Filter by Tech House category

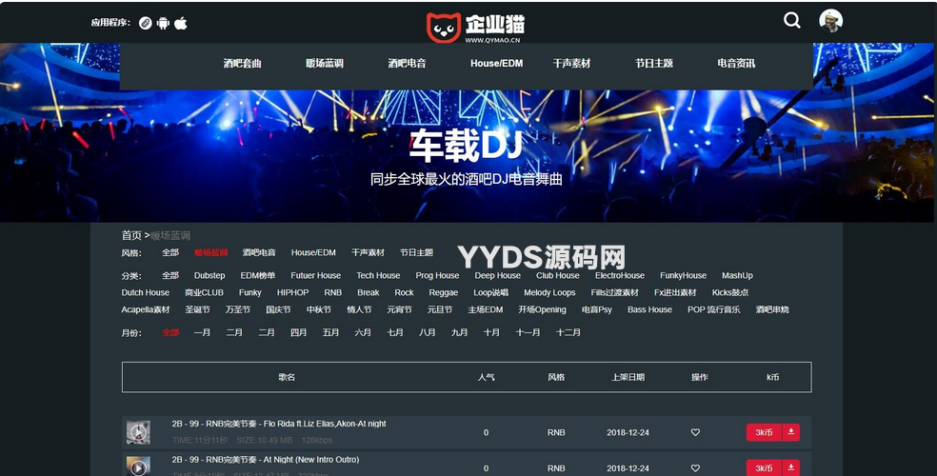[378, 275]
